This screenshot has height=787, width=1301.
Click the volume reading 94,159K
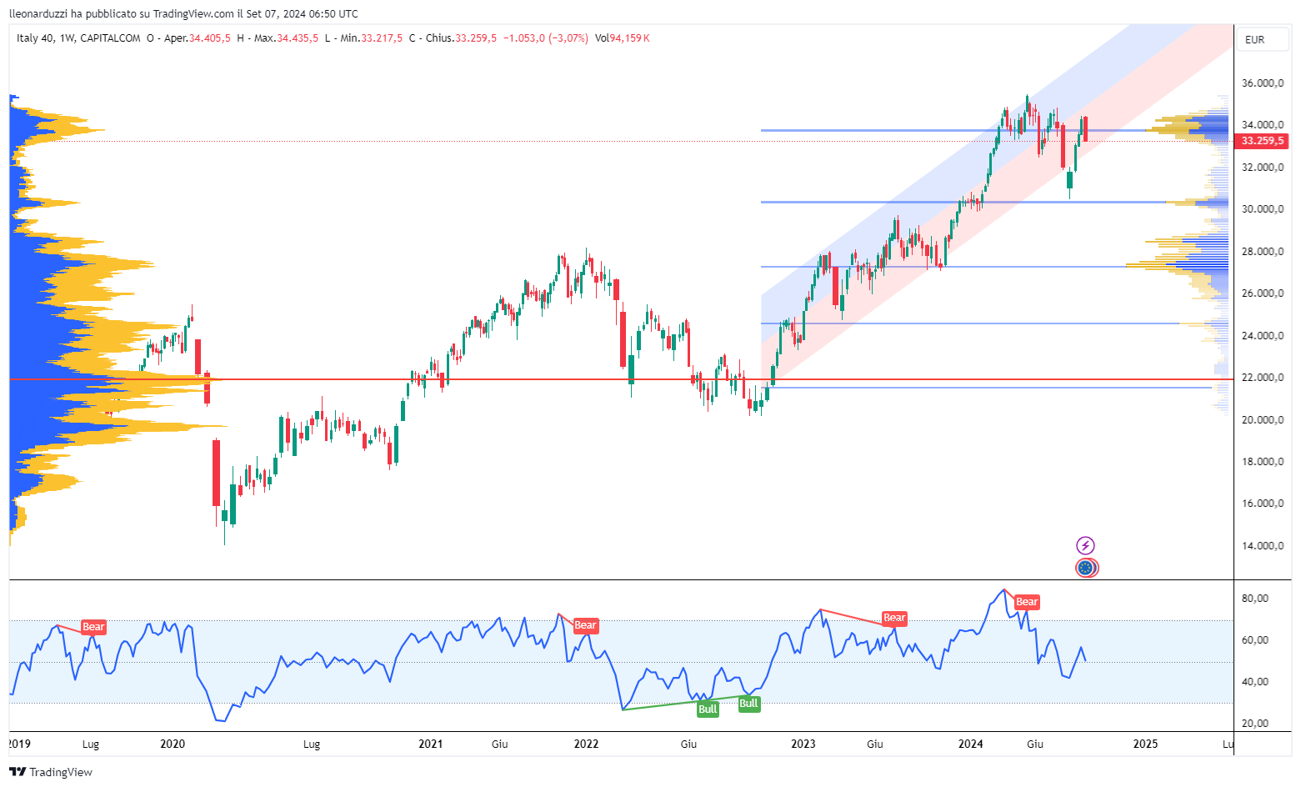629,38
